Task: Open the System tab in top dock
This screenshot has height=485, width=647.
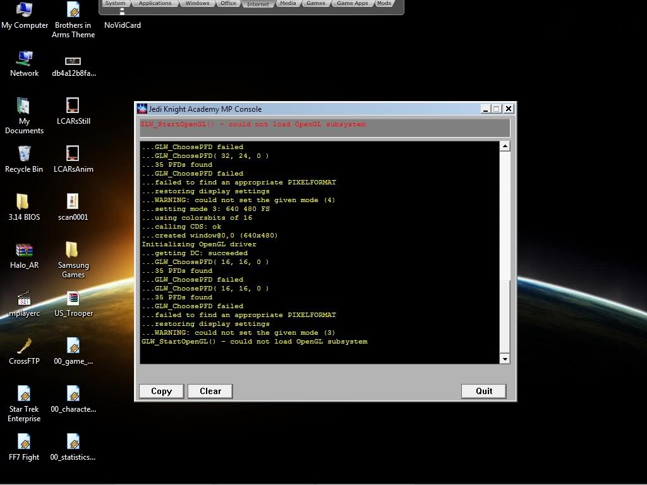Action: pyautogui.click(x=115, y=3)
